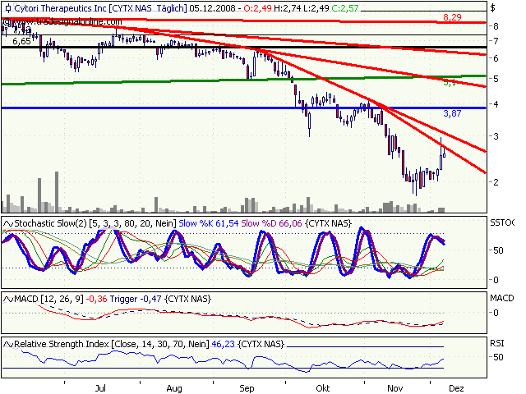Click the SSTOC axis label
526x394 pixels.
click(502, 222)
